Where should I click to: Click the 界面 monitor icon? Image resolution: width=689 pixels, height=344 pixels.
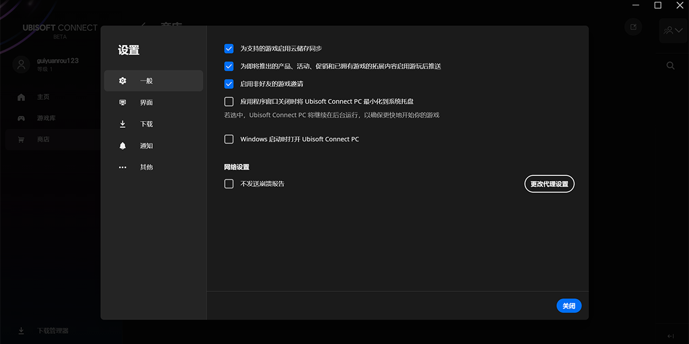[122, 103]
